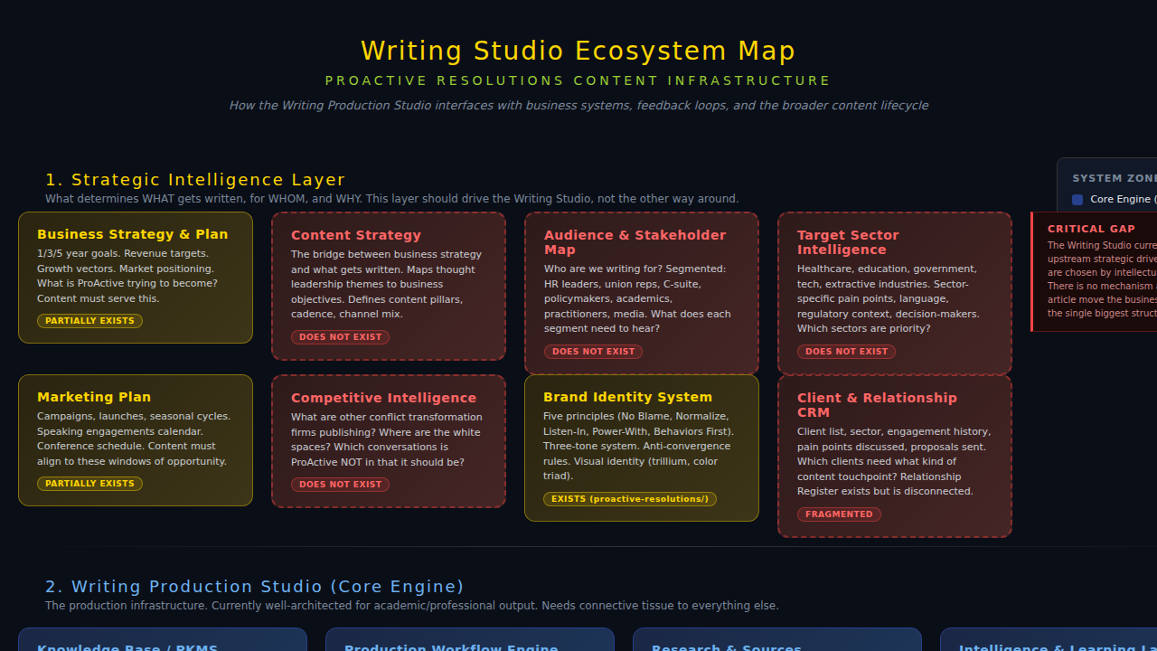
Task: Toggle the FRAGMENTED status badge on Client CRM
Action: [x=839, y=514]
